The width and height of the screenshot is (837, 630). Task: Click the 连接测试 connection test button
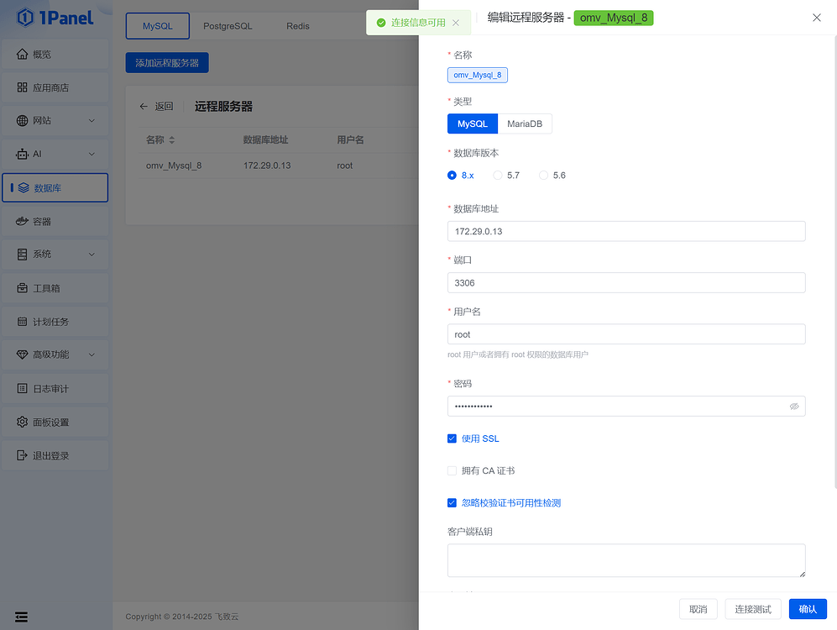[752, 609]
